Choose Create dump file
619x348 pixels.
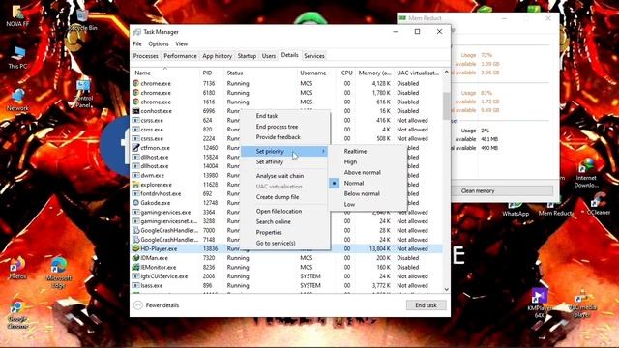284,197
